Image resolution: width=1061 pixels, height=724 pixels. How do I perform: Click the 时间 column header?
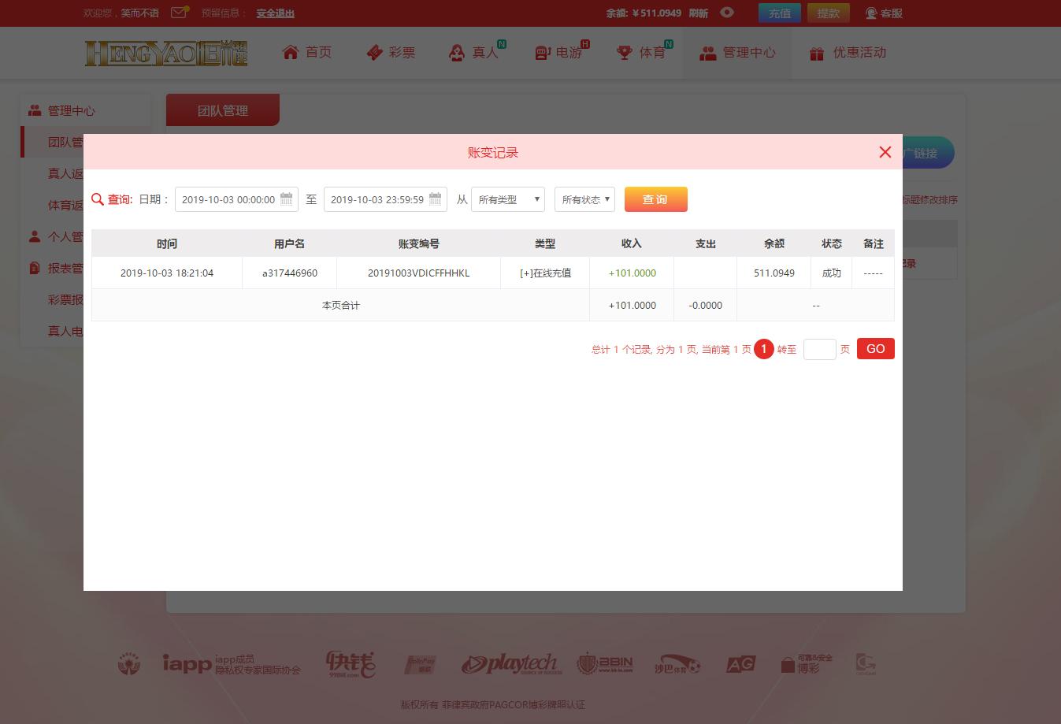click(x=167, y=243)
